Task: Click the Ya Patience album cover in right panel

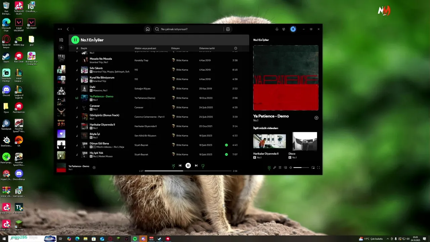Action: pos(286,78)
